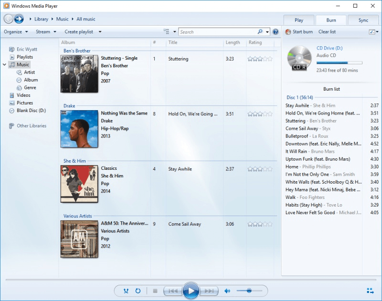Go forward using the forward arrow button

coord(19,19)
